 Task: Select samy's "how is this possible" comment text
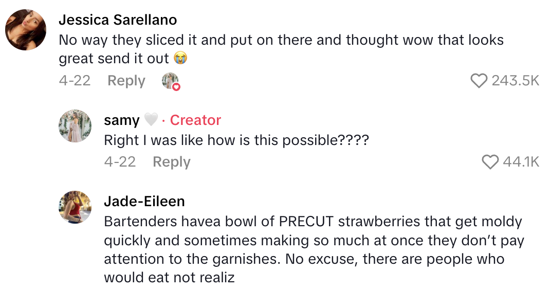coord(236,140)
